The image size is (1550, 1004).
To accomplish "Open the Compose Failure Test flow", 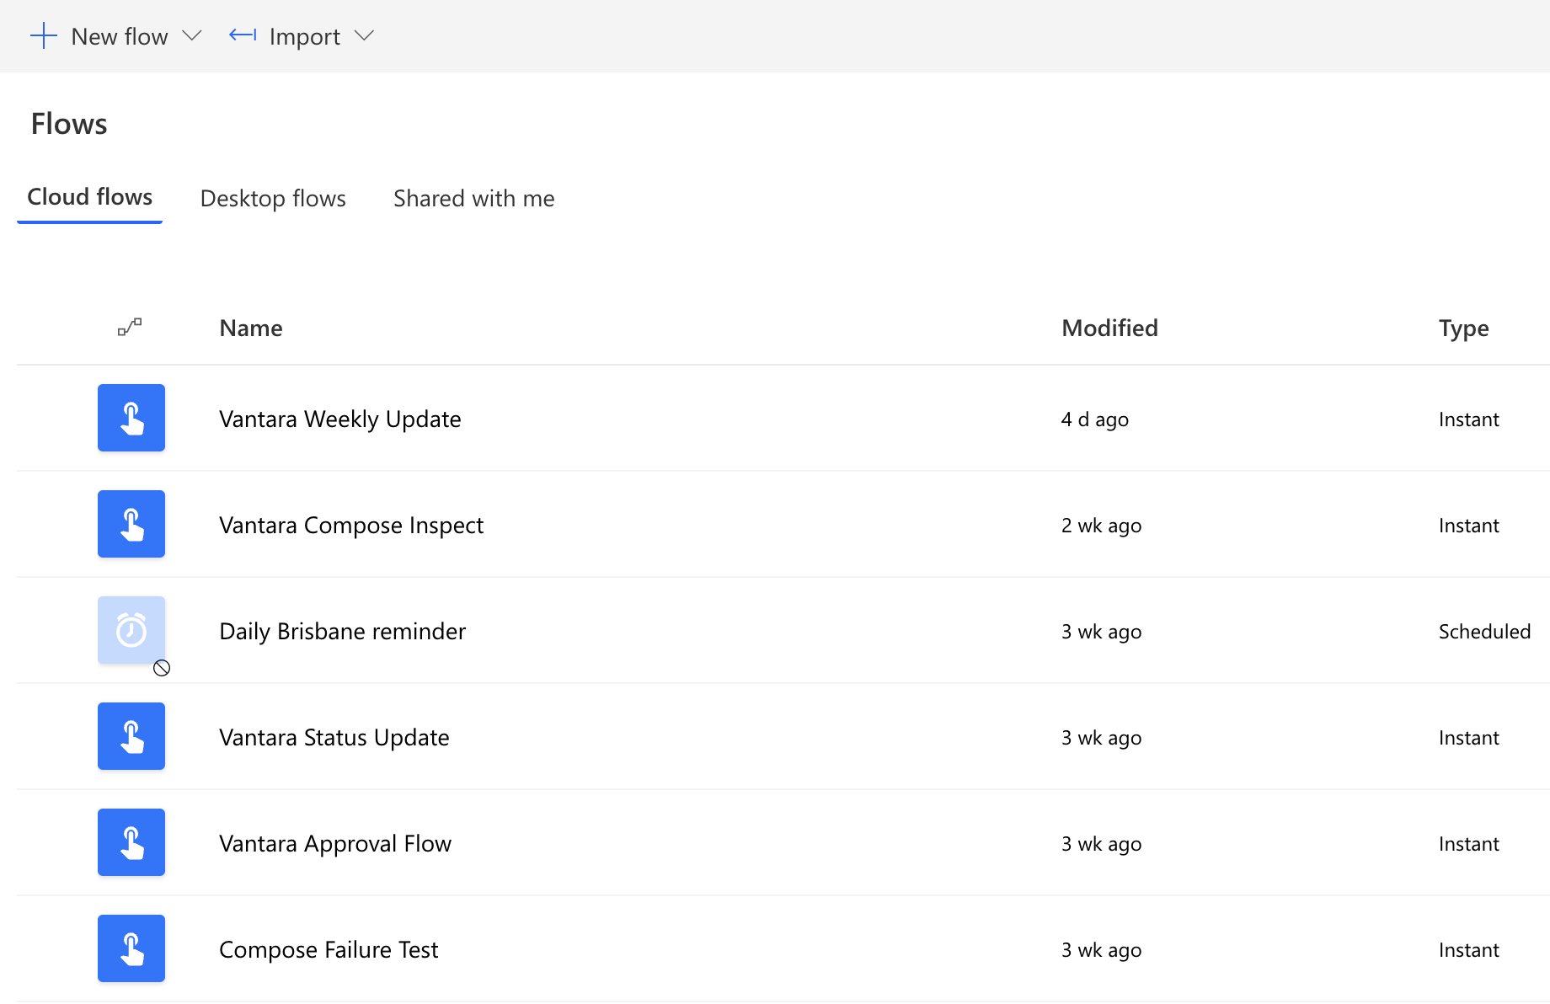I will [x=329, y=950].
